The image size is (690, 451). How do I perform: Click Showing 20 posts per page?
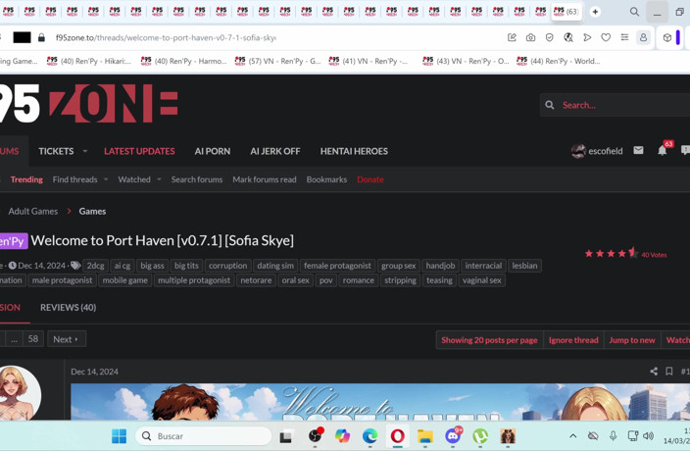pos(489,340)
